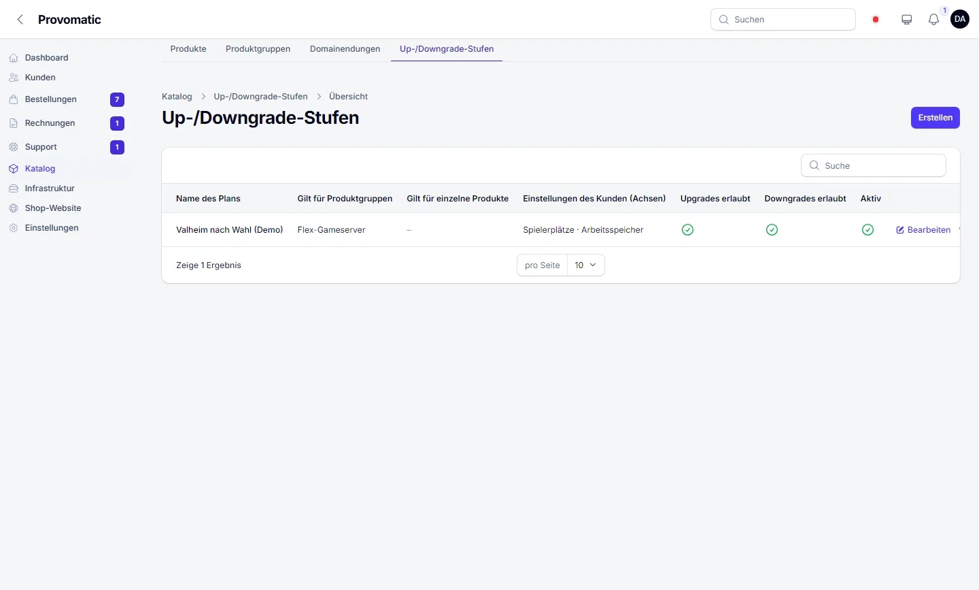Click the Upgrades erlaubt column header
This screenshot has width=979, height=590.
point(715,199)
